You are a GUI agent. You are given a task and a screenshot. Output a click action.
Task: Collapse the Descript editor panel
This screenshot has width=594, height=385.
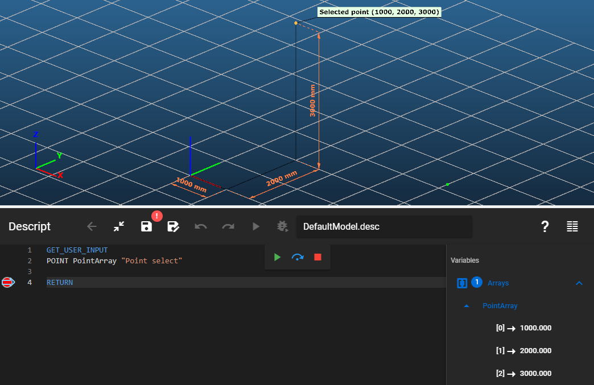[x=119, y=226]
